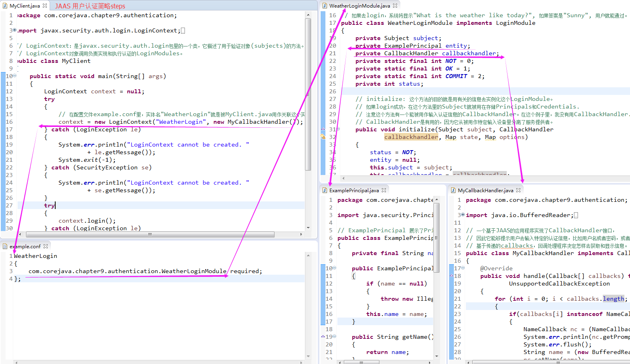
Task: Expand folded imports in MyCallbackHandler.java line 3
Action: point(463,215)
